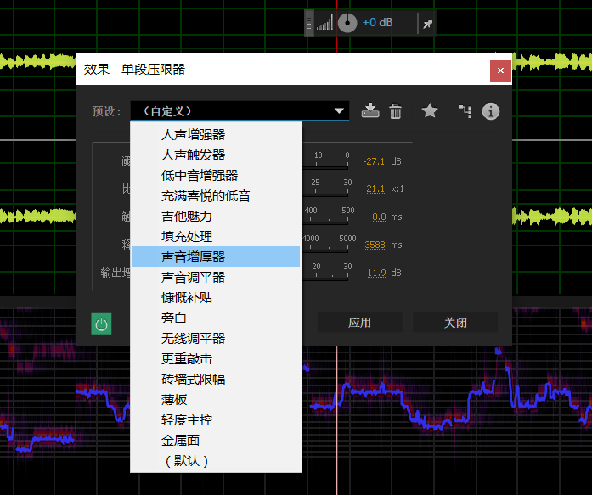Choose 填充处理 preset
Screen dimensions: 592x495
coord(216,237)
